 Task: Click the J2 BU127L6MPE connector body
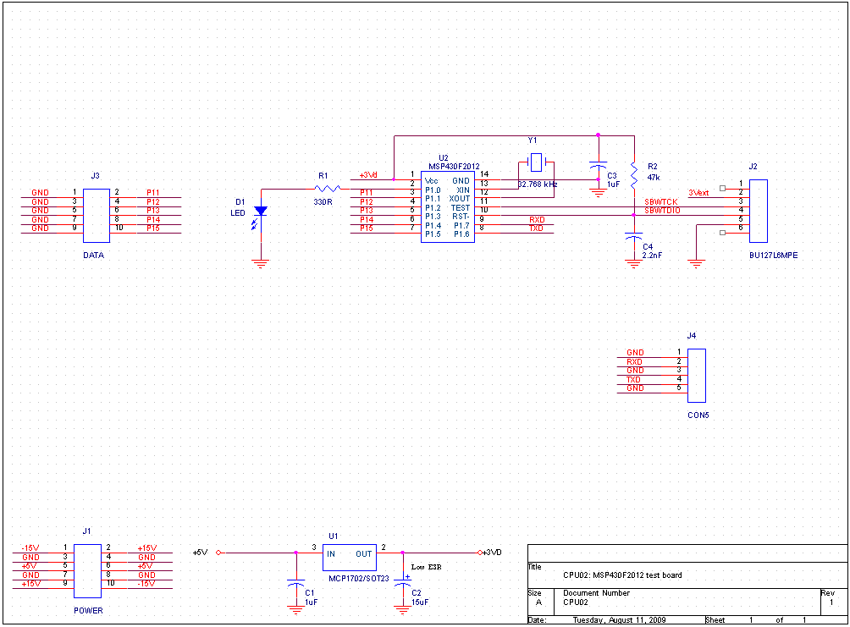coord(758,211)
